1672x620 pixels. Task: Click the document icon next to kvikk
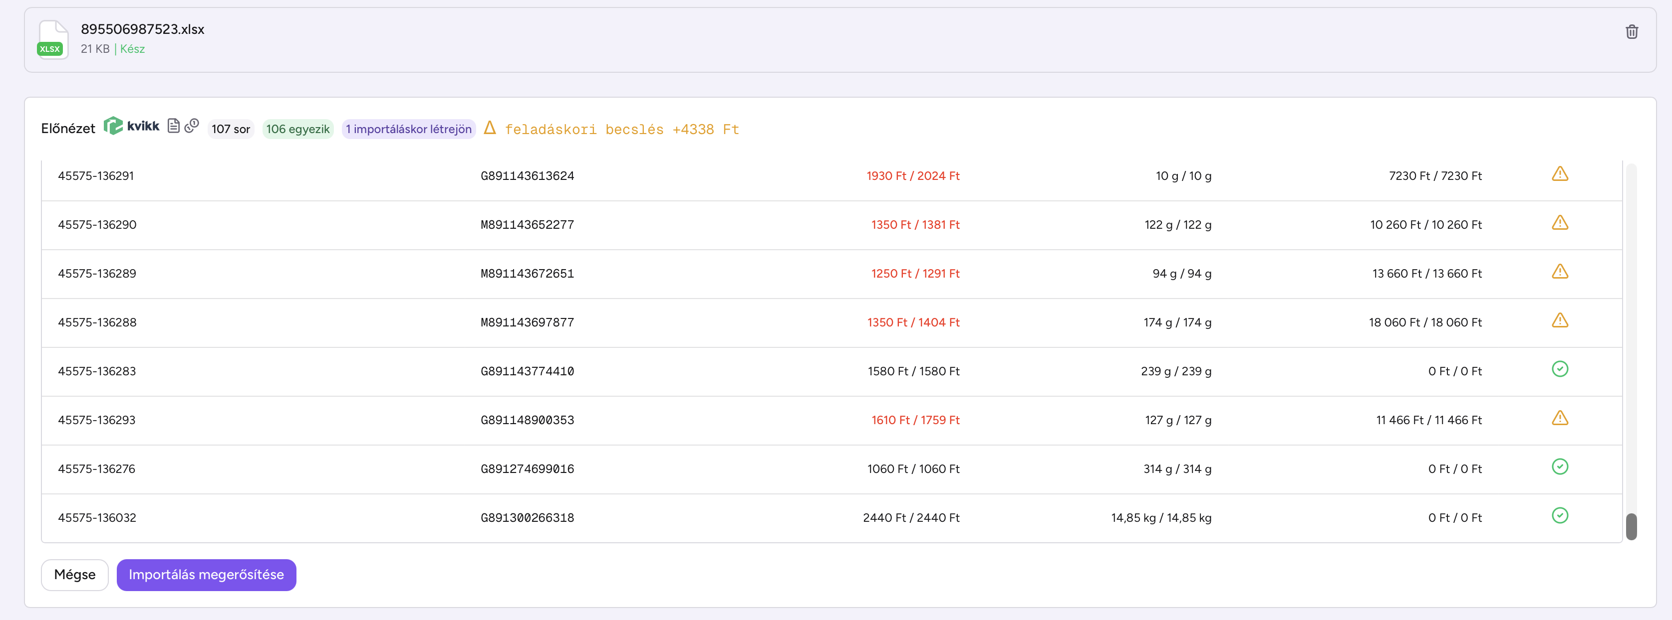pos(173,126)
